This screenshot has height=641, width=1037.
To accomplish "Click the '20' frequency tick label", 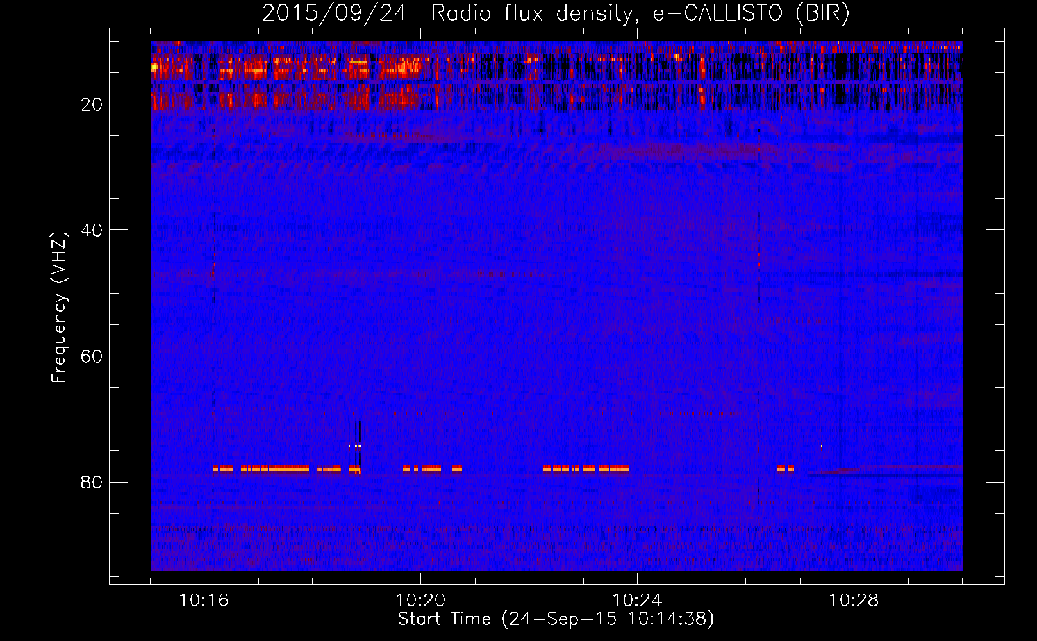I will click(x=92, y=104).
